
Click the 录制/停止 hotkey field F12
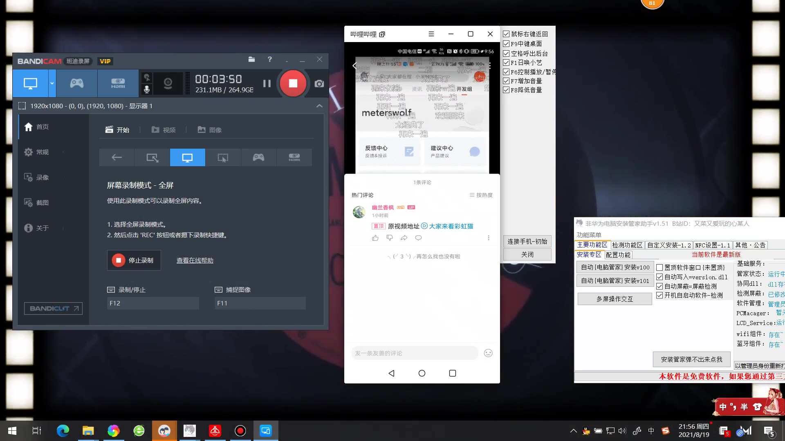(x=153, y=303)
